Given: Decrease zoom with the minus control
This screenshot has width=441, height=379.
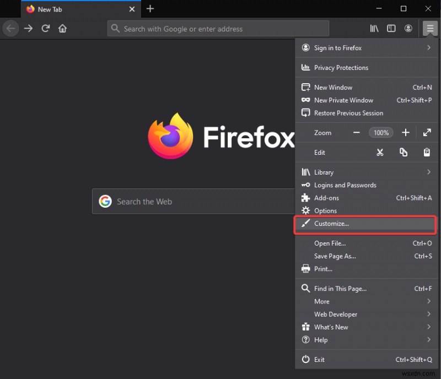Looking at the screenshot, I should 356,132.
